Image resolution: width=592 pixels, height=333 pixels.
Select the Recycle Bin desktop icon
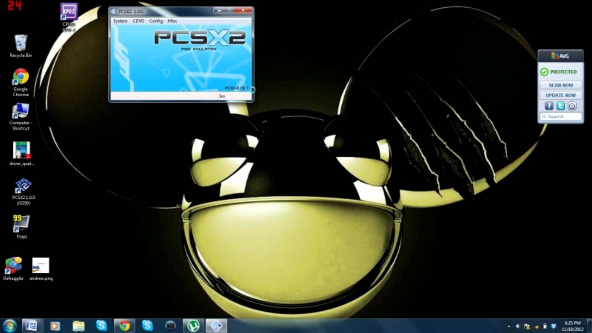coord(21,46)
